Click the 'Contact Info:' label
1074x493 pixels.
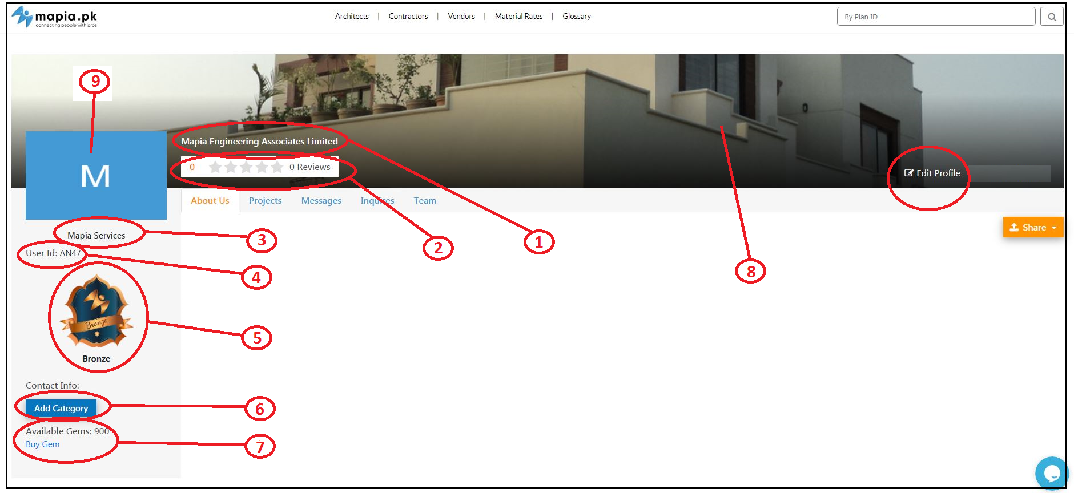53,385
